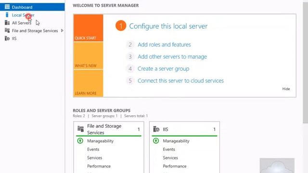Viewport: 308px width, 173px height.
Task: Open Events in File and Storage tile
Action: tap(93, 149)
